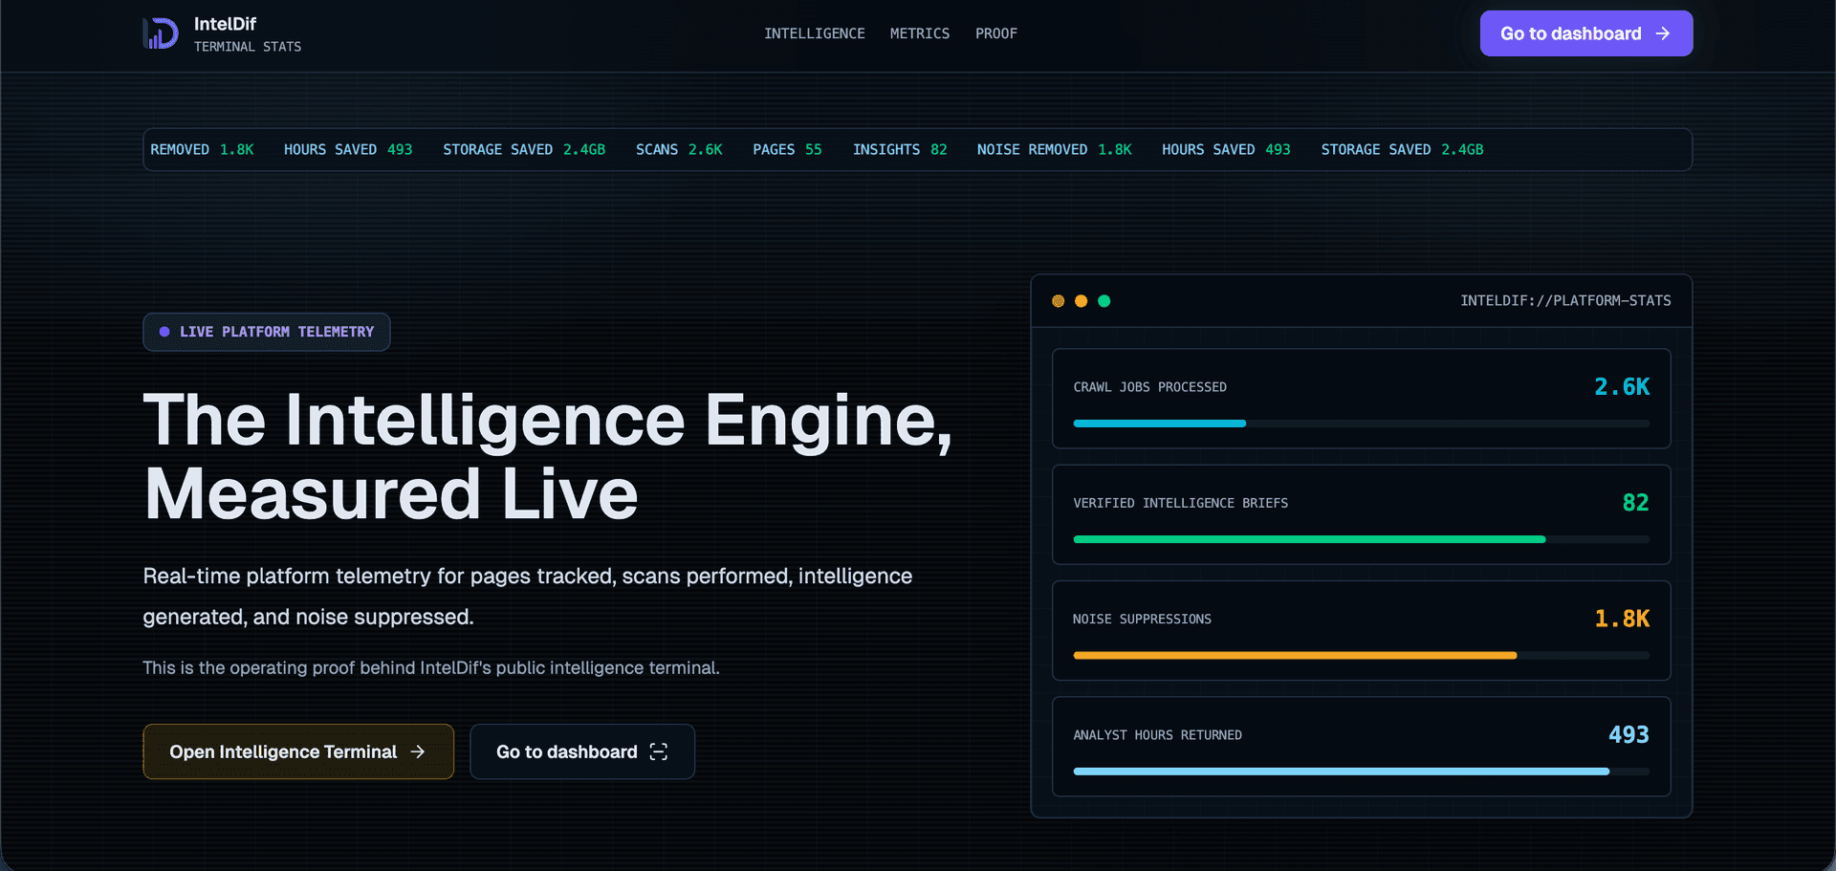The width and height of the screenshot is (1836, 871).
Task: Go to the Metrics nav item
Action: [x=919, y=33]
